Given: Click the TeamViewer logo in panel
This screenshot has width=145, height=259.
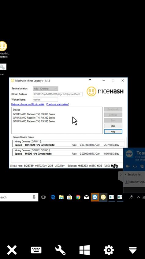Looking at the screenshot, I should pyautogui.click(x=129, y=154).
